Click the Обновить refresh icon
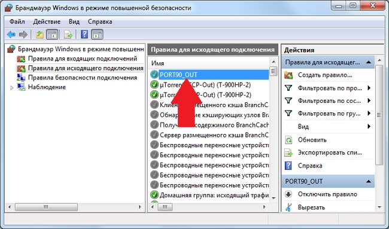Screen dimensions: 389x229 (x=288, y=140)
